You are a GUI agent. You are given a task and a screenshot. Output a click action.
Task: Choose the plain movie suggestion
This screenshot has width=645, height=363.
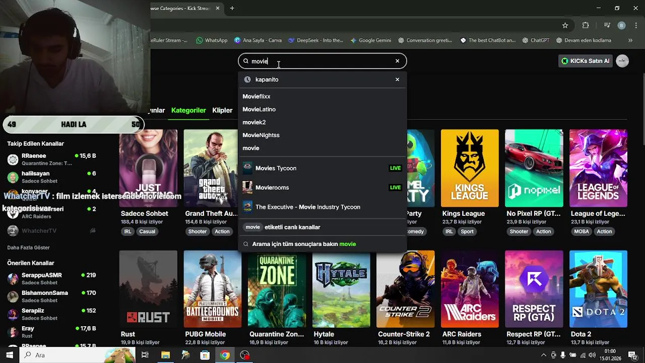tap(251, 148)
